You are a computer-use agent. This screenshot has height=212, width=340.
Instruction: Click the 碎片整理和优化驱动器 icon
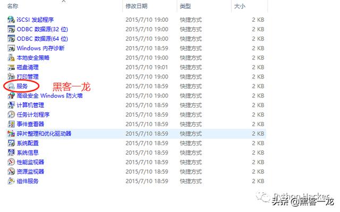(x=11, y=134)
